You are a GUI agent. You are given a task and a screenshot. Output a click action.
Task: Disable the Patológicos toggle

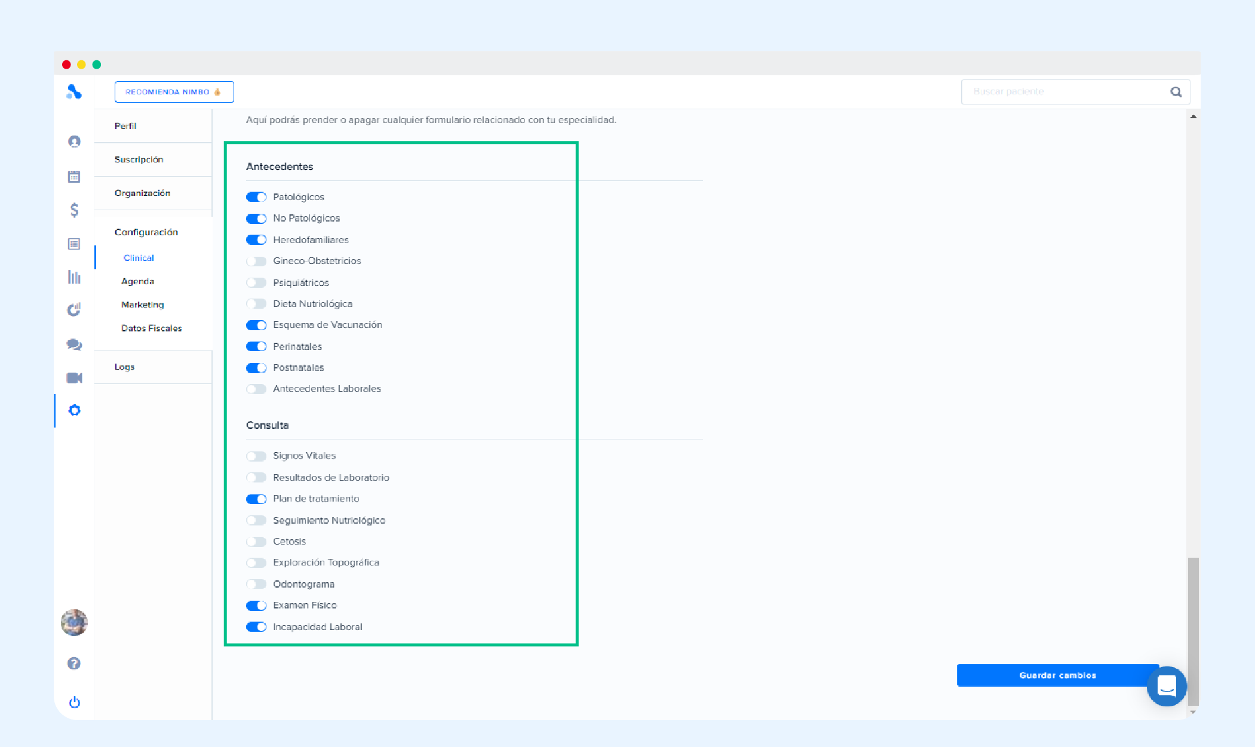coord(256,197)
